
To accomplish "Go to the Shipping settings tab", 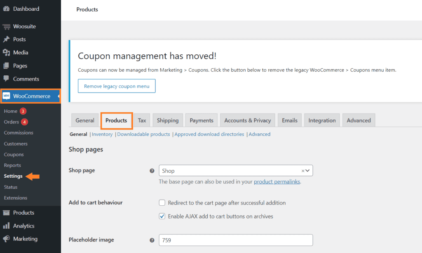I will tap(168, 120).
